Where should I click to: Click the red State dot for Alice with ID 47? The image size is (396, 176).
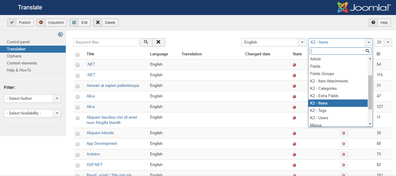tap(294, 97)
